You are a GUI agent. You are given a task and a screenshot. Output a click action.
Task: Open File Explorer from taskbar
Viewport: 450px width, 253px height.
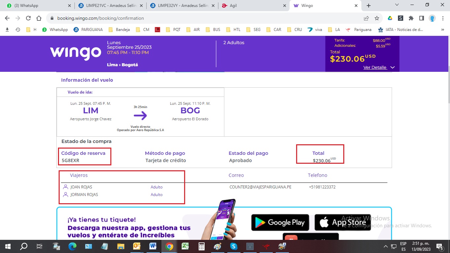click(x=121, y=246)
